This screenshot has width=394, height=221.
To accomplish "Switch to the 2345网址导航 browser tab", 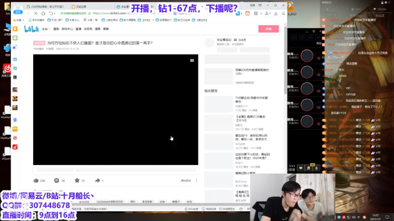I will pyautogui.click(x=45, y=7).
